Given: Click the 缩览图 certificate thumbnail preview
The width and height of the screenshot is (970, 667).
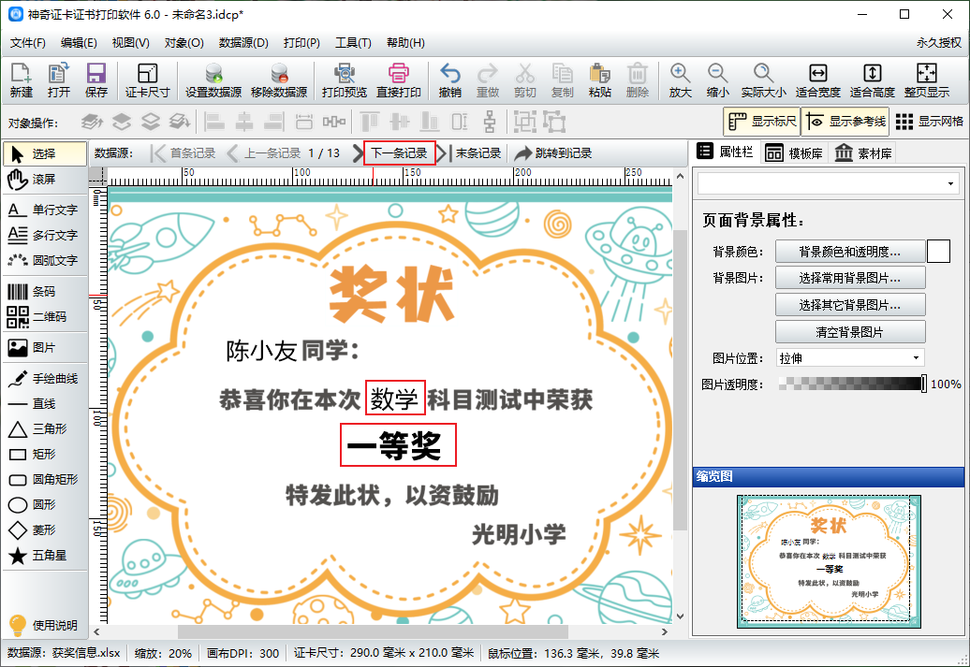Looking at the screenshot, I should click(829, 559).
